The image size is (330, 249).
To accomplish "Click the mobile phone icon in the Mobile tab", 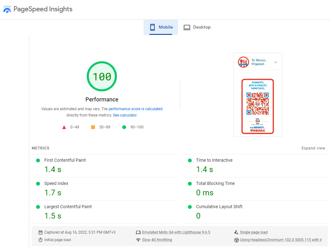I will pos(152,27).
